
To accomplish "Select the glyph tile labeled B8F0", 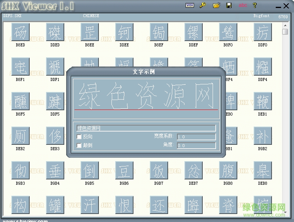I will click(x=228, y=32).
